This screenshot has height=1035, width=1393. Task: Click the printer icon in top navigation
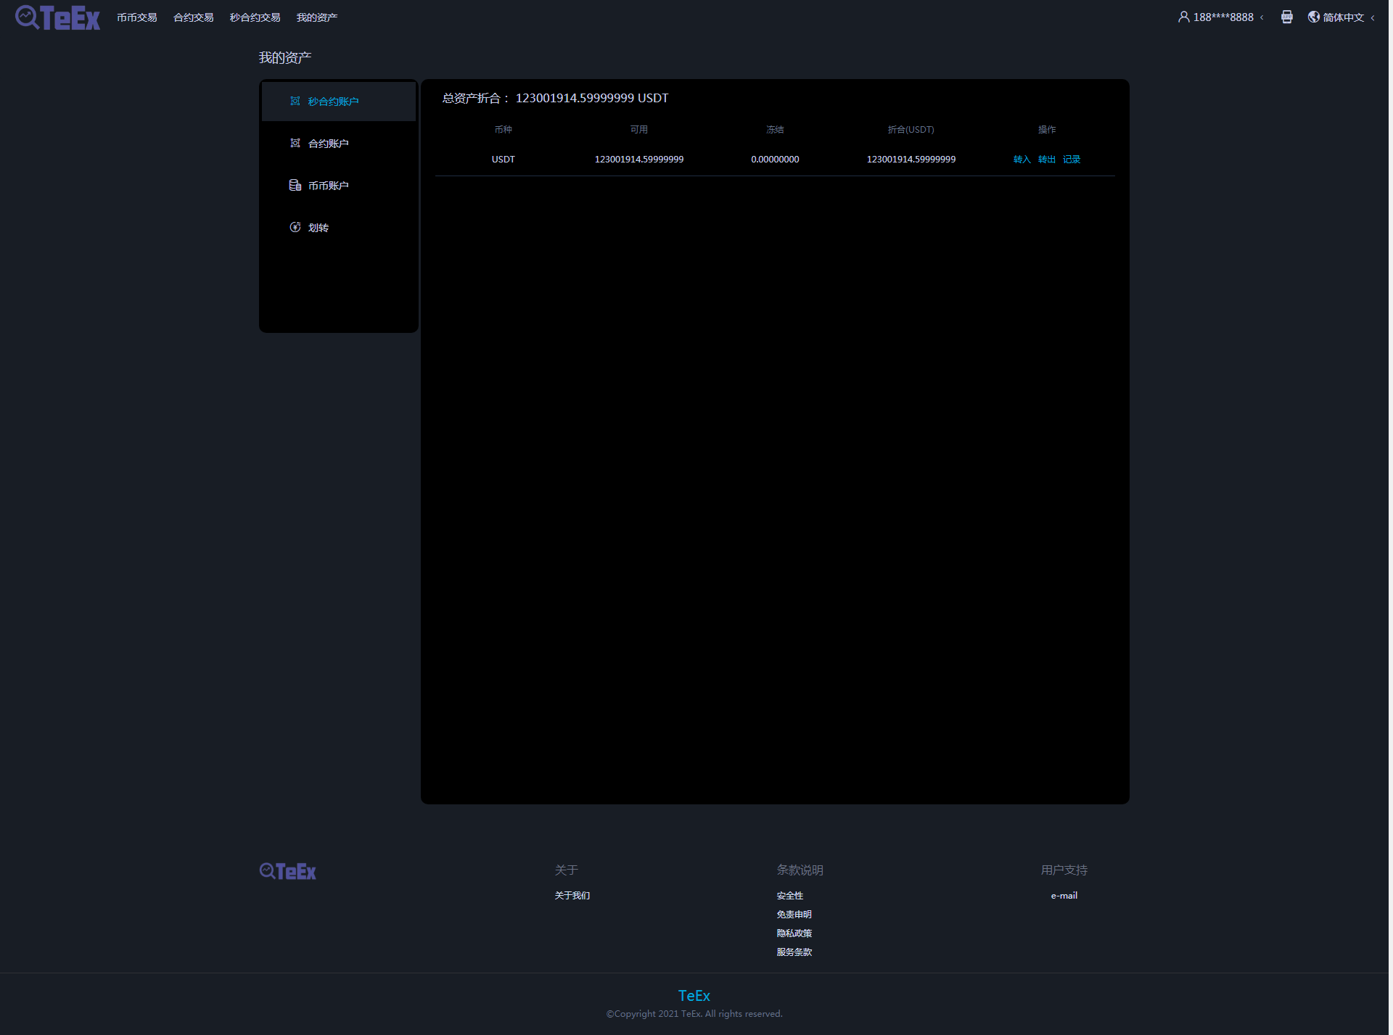1288,17
